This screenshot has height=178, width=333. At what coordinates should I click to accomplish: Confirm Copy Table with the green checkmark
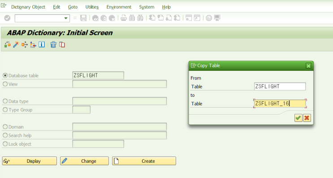(298, 118)
